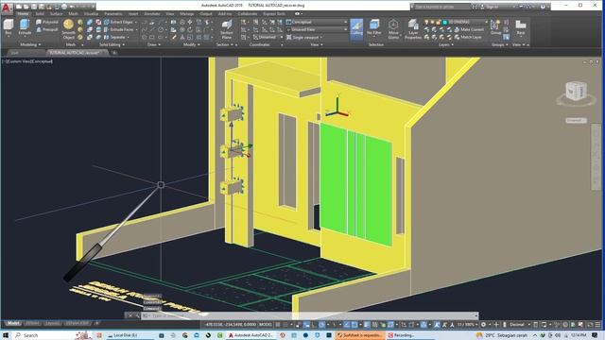Switch to the Surface ribbon tab
This screenshot has height=340, width=605.
[x=57, y=14]
